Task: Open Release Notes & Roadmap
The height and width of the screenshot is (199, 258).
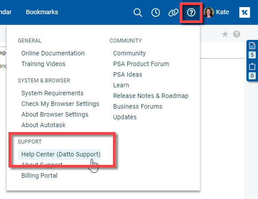Action: [151, 96]
